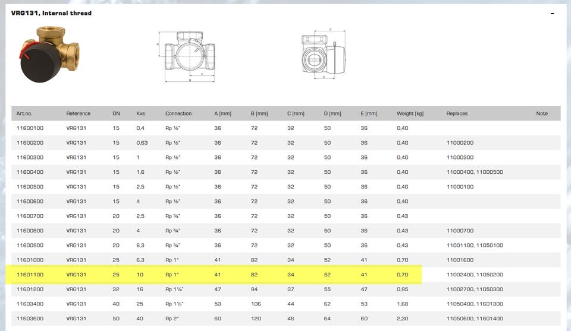Select article number 11601200
The image size is (571, 331).
(x=30, y=289)
